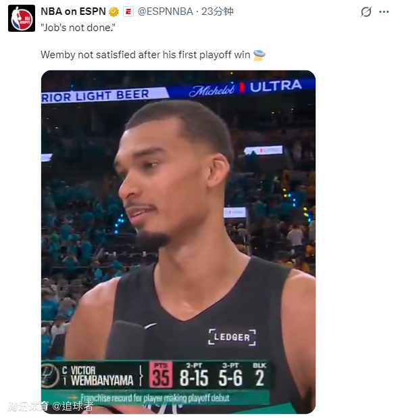Click the flying saucer emoji in caption
The image size is (398, 418).
pyautogui.click(x=259, y=55)
